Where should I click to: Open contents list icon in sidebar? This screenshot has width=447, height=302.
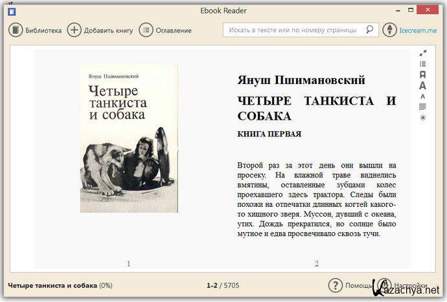(423, 64)
